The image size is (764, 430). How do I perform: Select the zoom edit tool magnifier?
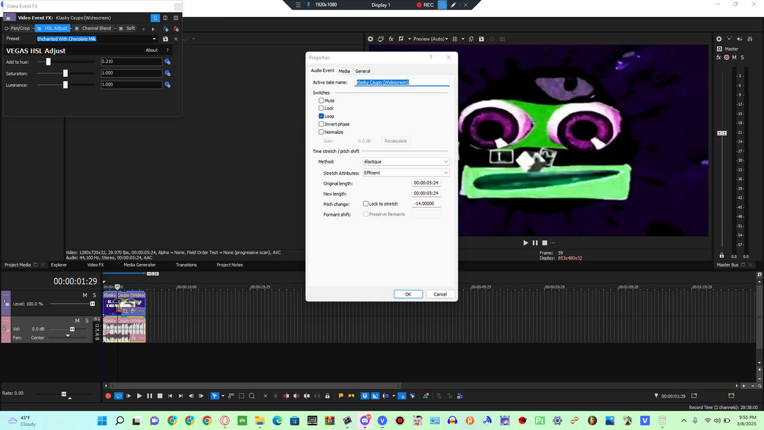[x=252, y=396]
